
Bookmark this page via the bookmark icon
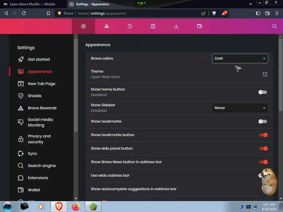pos(48,13)
